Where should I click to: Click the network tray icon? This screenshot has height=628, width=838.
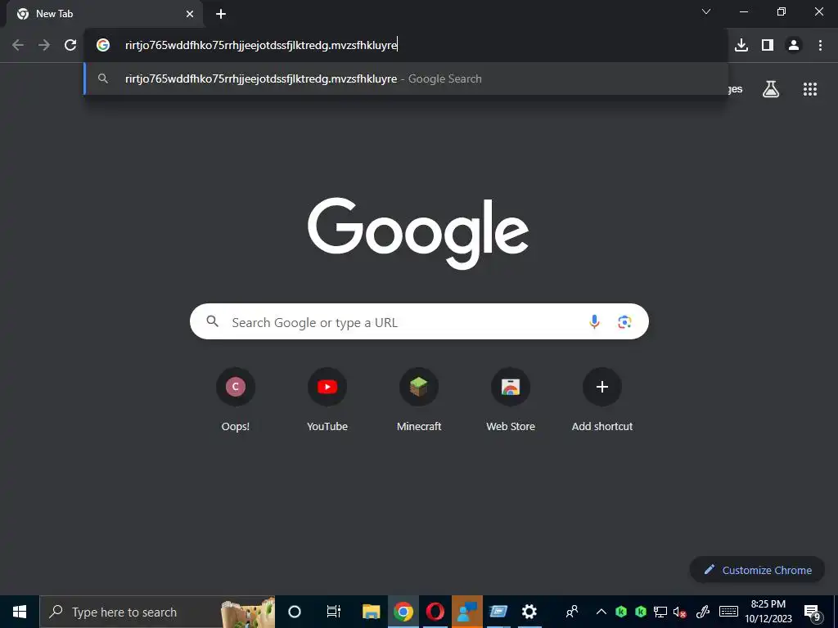point(660,612)
